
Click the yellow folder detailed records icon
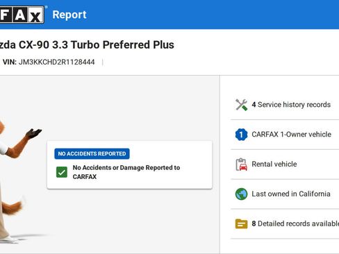point(241,223)
